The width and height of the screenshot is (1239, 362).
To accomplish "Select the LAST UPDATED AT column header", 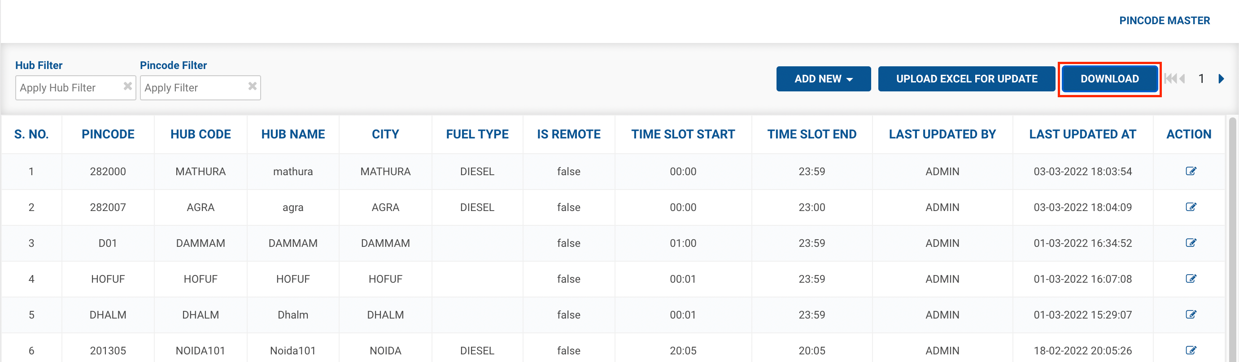I will click(1082, 134).
